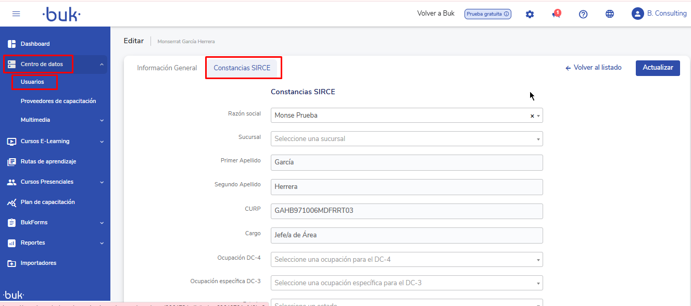Open Ocupación específica DC-3 dropdown

(406, 283)
